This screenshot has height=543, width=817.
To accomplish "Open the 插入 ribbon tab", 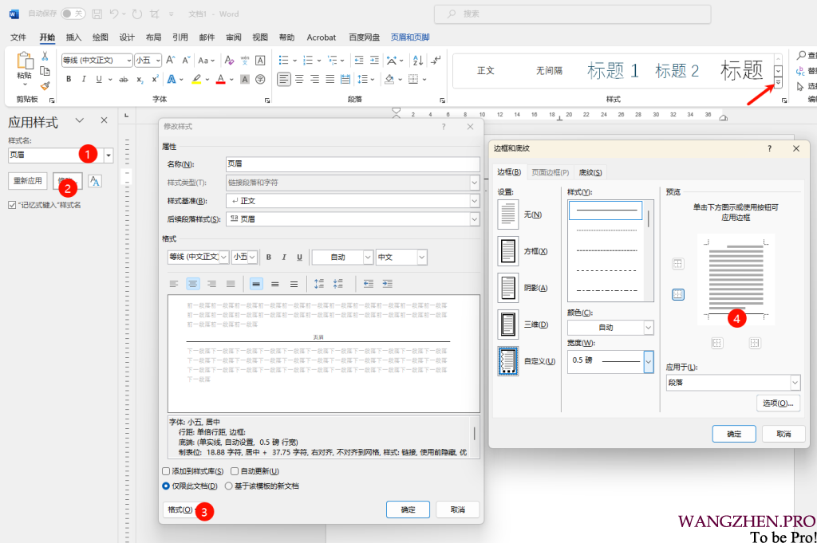I will [73, 37].
